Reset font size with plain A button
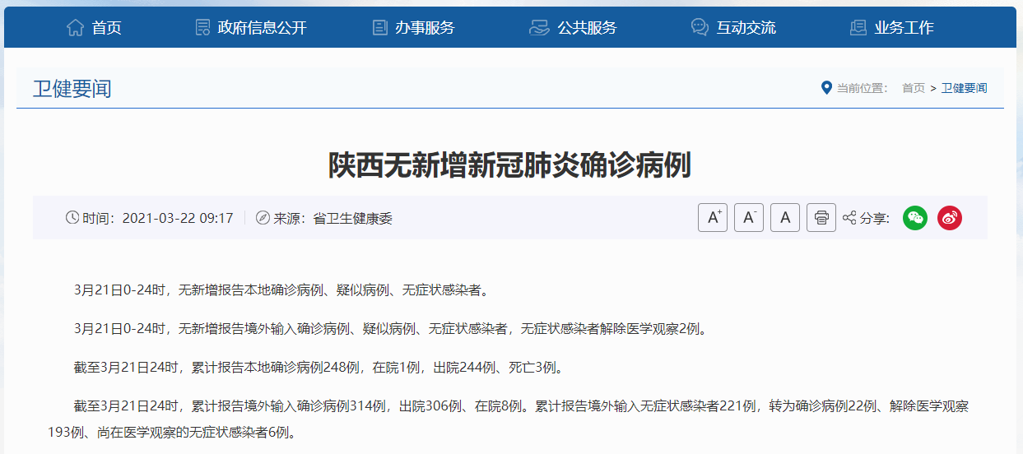1023x454 pixels. click(x=785, y=218)
